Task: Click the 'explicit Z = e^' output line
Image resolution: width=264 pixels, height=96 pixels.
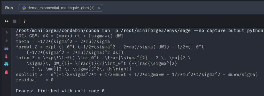Action: coord(137,75)
